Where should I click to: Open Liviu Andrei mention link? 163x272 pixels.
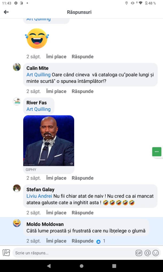(39, 196)
